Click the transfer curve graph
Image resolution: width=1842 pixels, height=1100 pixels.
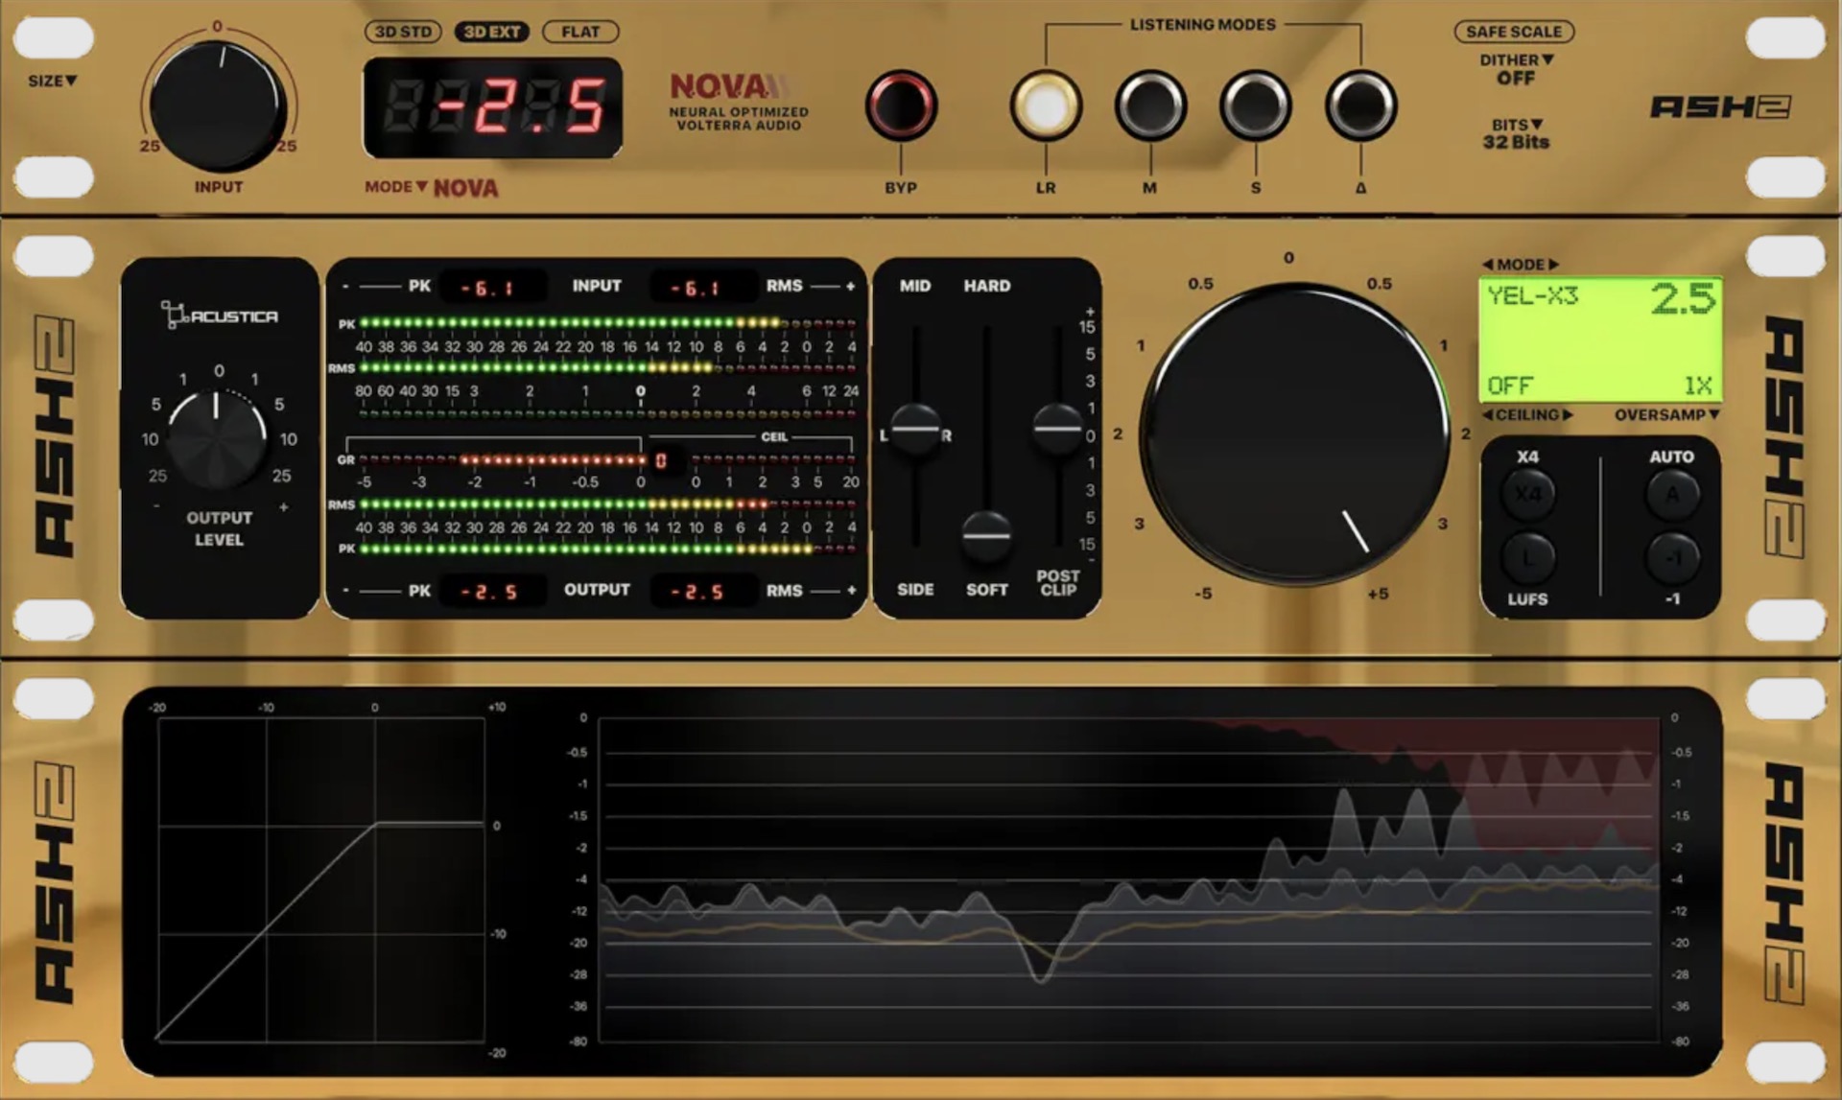click(320, 879)
